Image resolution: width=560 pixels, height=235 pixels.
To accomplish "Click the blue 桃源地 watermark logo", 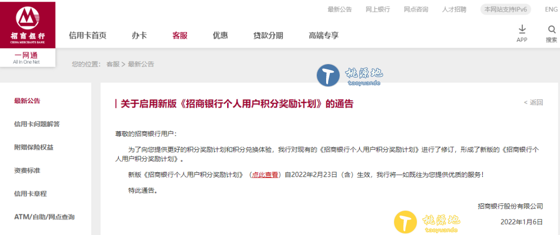I will (328, 75).
